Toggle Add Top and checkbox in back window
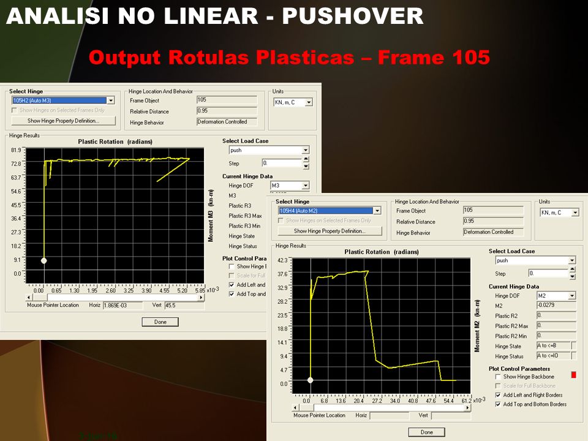 click(x=232, y=294)
